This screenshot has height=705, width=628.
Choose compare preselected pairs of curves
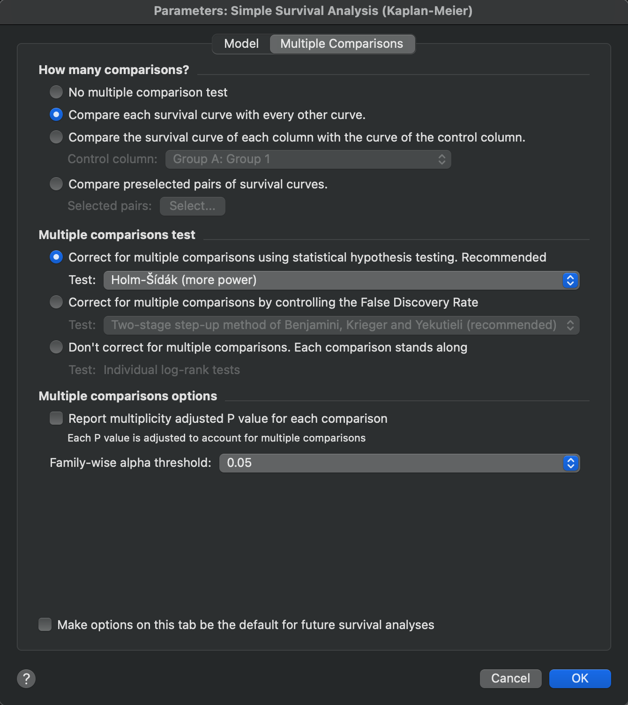click(x=56, y=184)
